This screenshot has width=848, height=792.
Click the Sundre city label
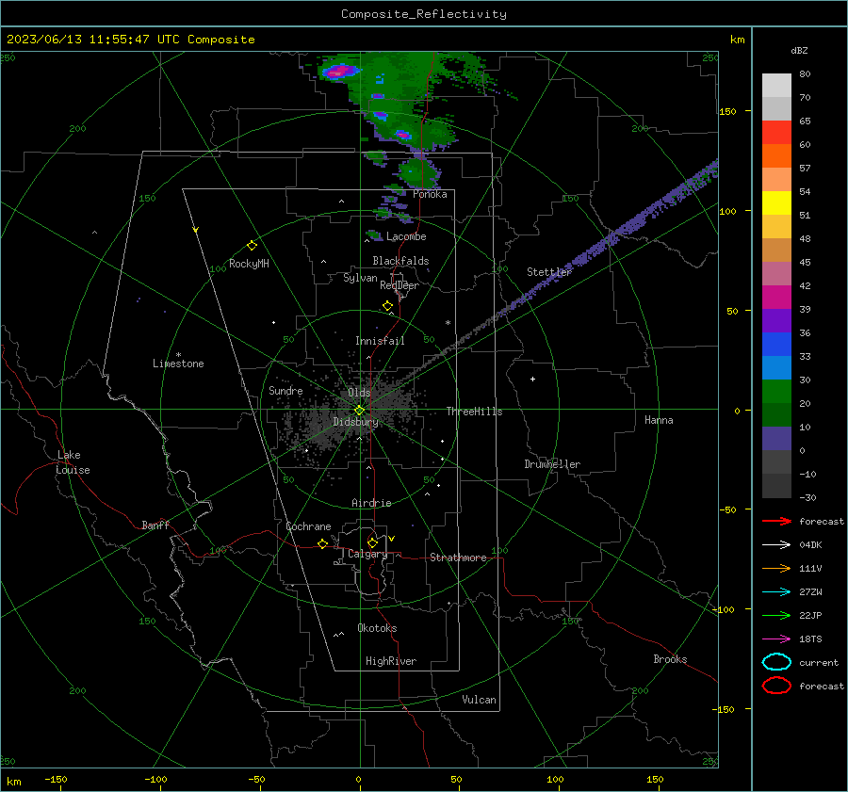[285, 391]
